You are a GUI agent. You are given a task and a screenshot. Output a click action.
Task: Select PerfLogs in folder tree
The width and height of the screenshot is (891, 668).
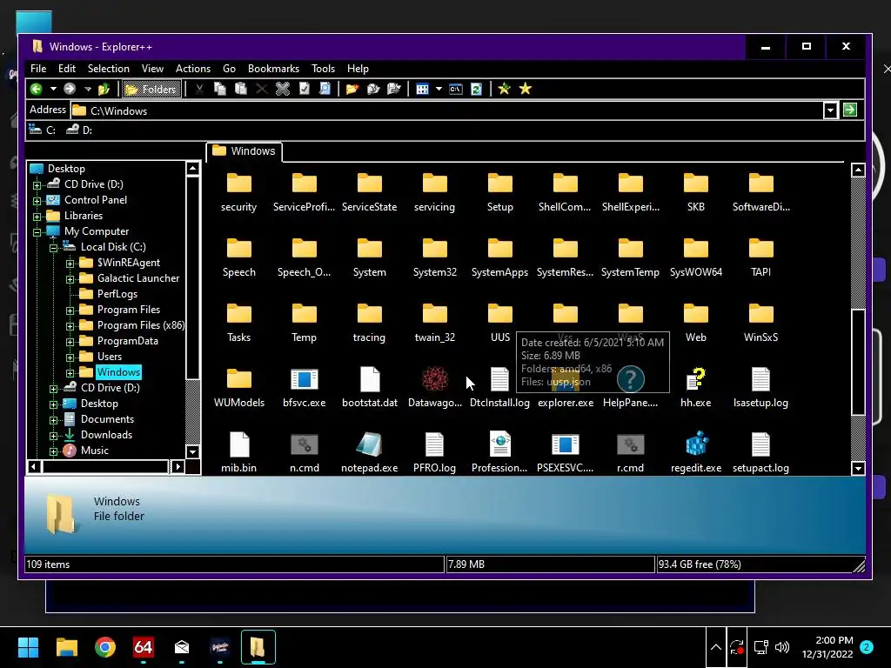coord(117,294)
